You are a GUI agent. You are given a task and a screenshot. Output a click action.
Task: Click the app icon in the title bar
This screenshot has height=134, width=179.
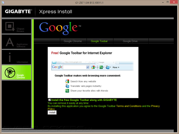point(3,3)
